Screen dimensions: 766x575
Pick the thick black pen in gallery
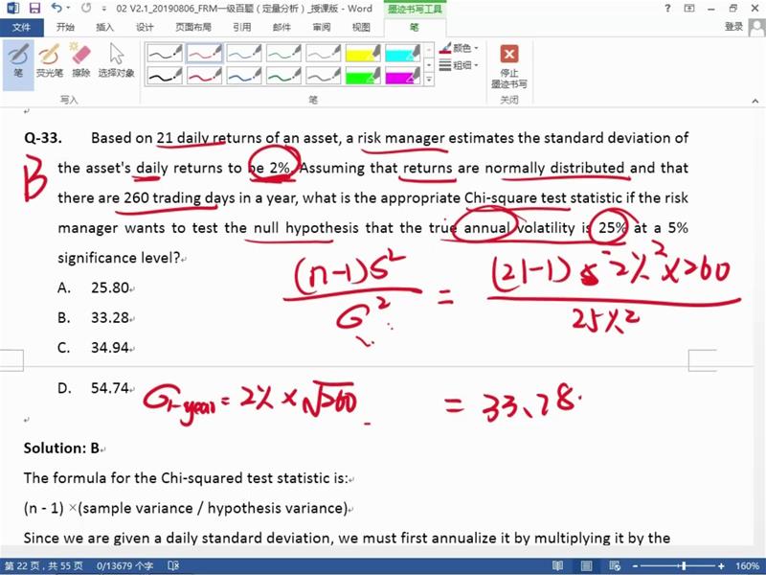165,76
